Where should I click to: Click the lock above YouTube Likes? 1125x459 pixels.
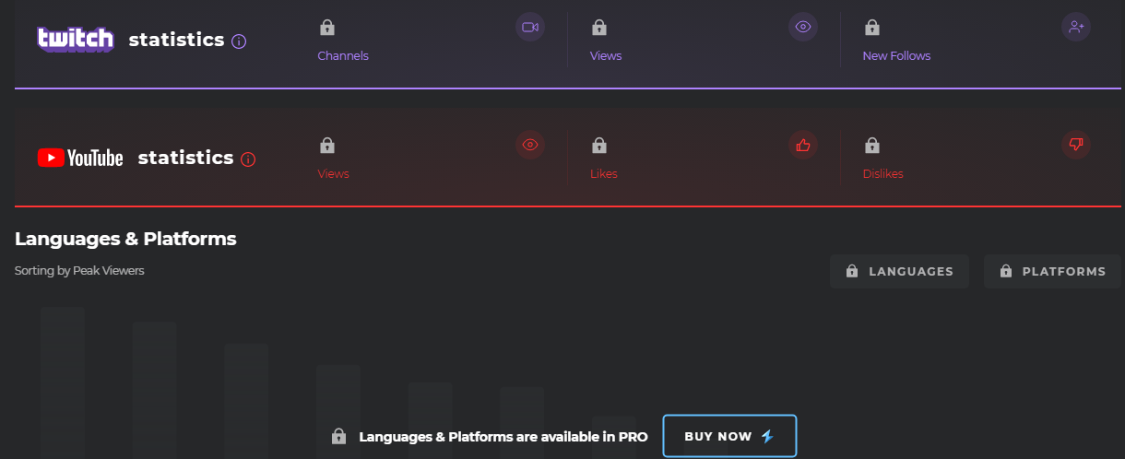(x=599, y=146)
